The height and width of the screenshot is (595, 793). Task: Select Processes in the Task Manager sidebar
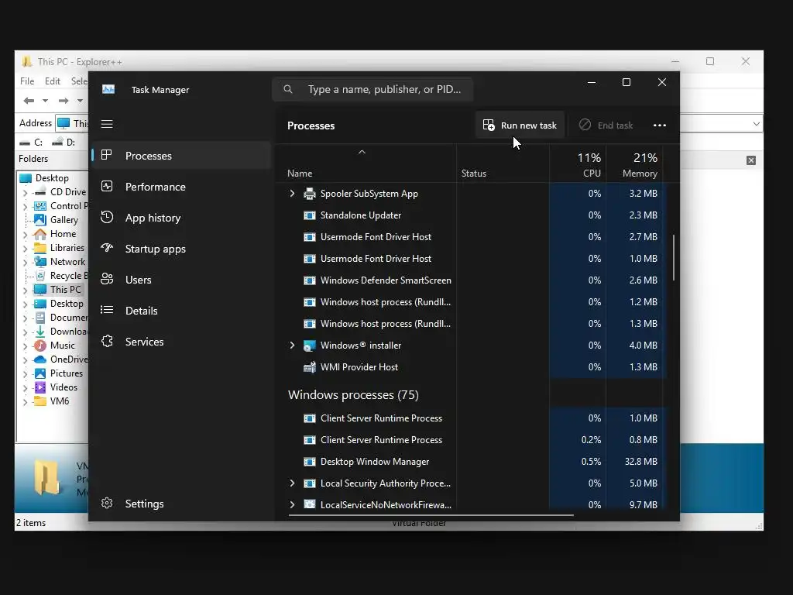(x=181, y=155)
